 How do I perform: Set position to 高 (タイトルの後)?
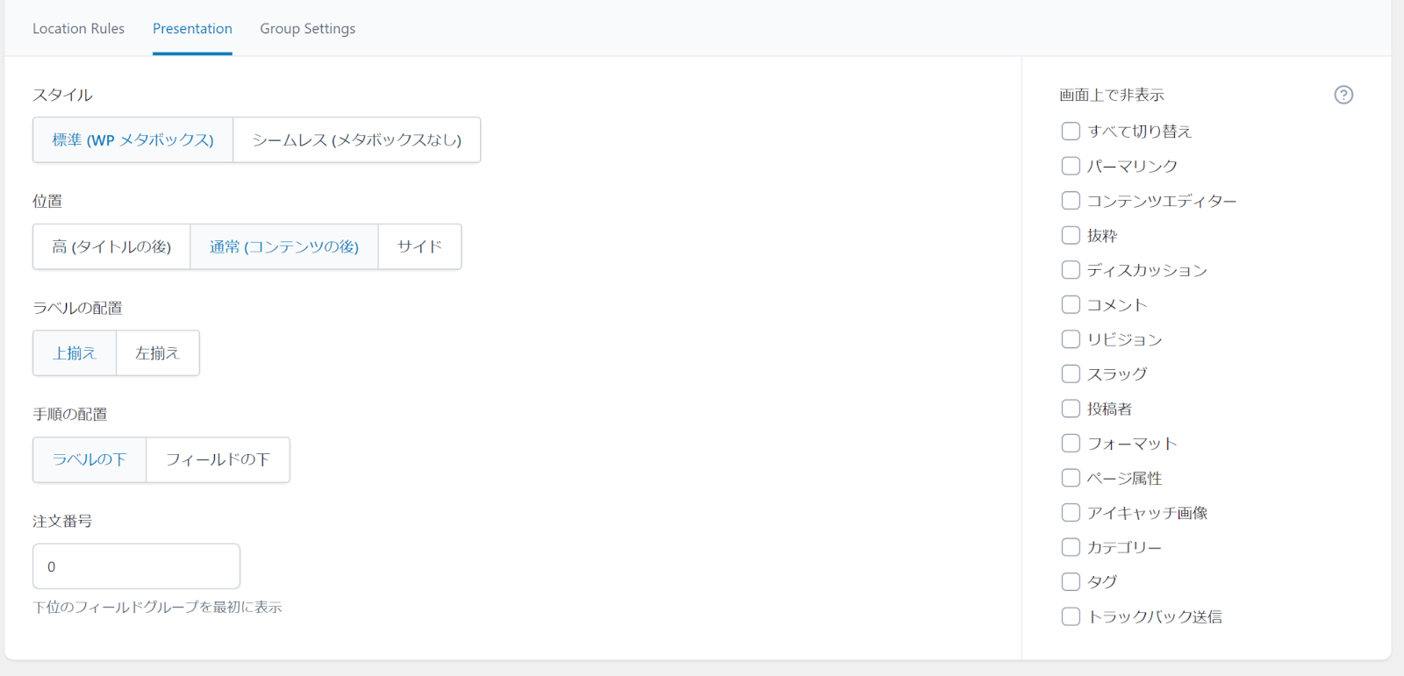pos(111,246)
